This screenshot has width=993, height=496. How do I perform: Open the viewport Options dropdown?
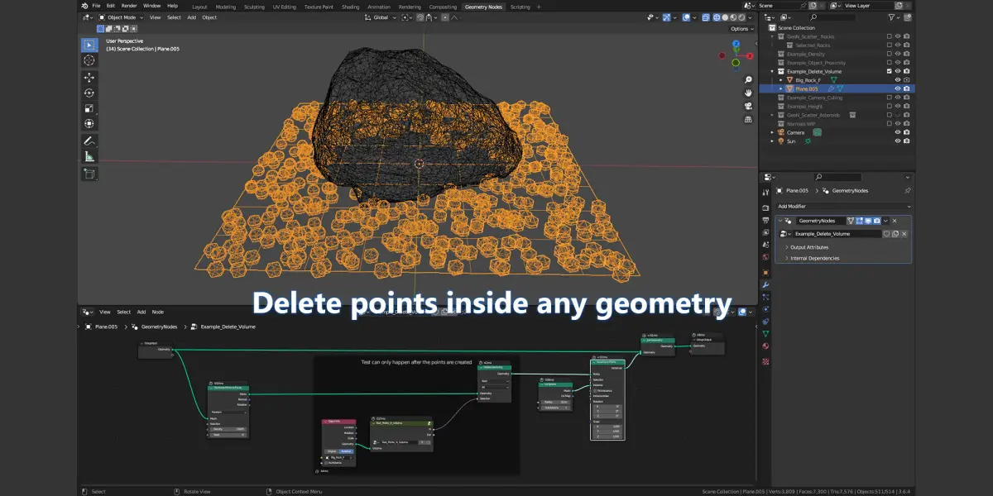(x=741, y=28)
